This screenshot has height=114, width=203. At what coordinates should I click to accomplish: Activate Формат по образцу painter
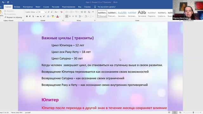click(13, 17)
